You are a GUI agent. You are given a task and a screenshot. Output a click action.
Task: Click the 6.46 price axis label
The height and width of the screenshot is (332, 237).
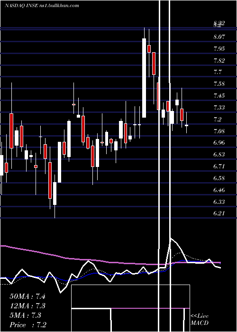(219, 190)
